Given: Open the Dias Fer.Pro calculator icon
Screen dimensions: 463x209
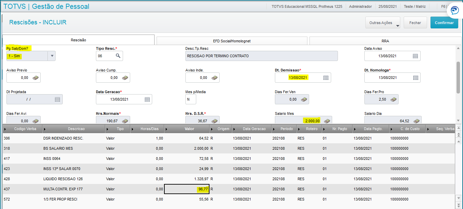Looking at the screenshot, I should (394, 99).
